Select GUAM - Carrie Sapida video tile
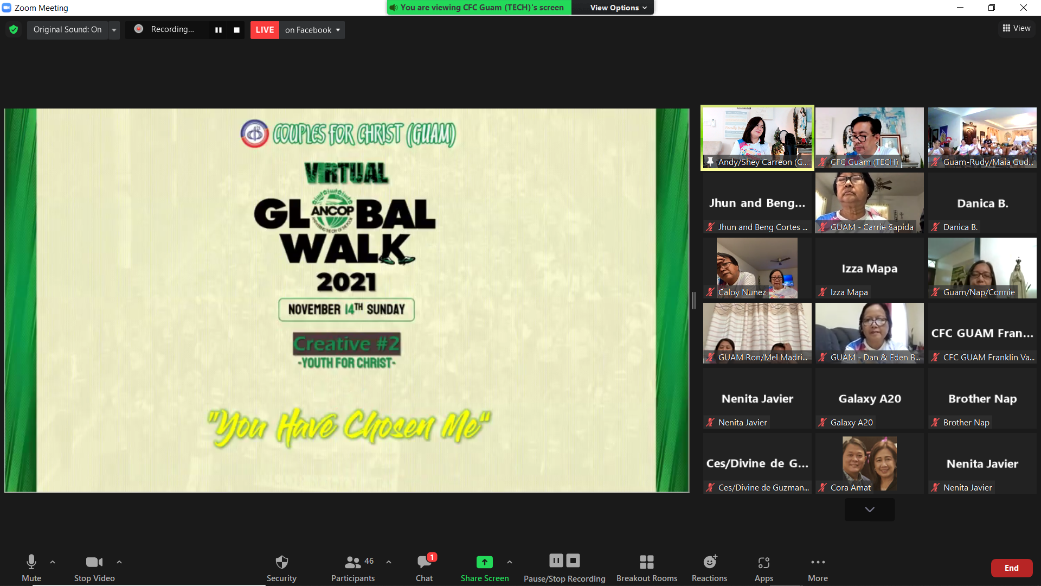The height and width of the screenshot is (586, 1041). pyautogui.click(x=870, y=203)
